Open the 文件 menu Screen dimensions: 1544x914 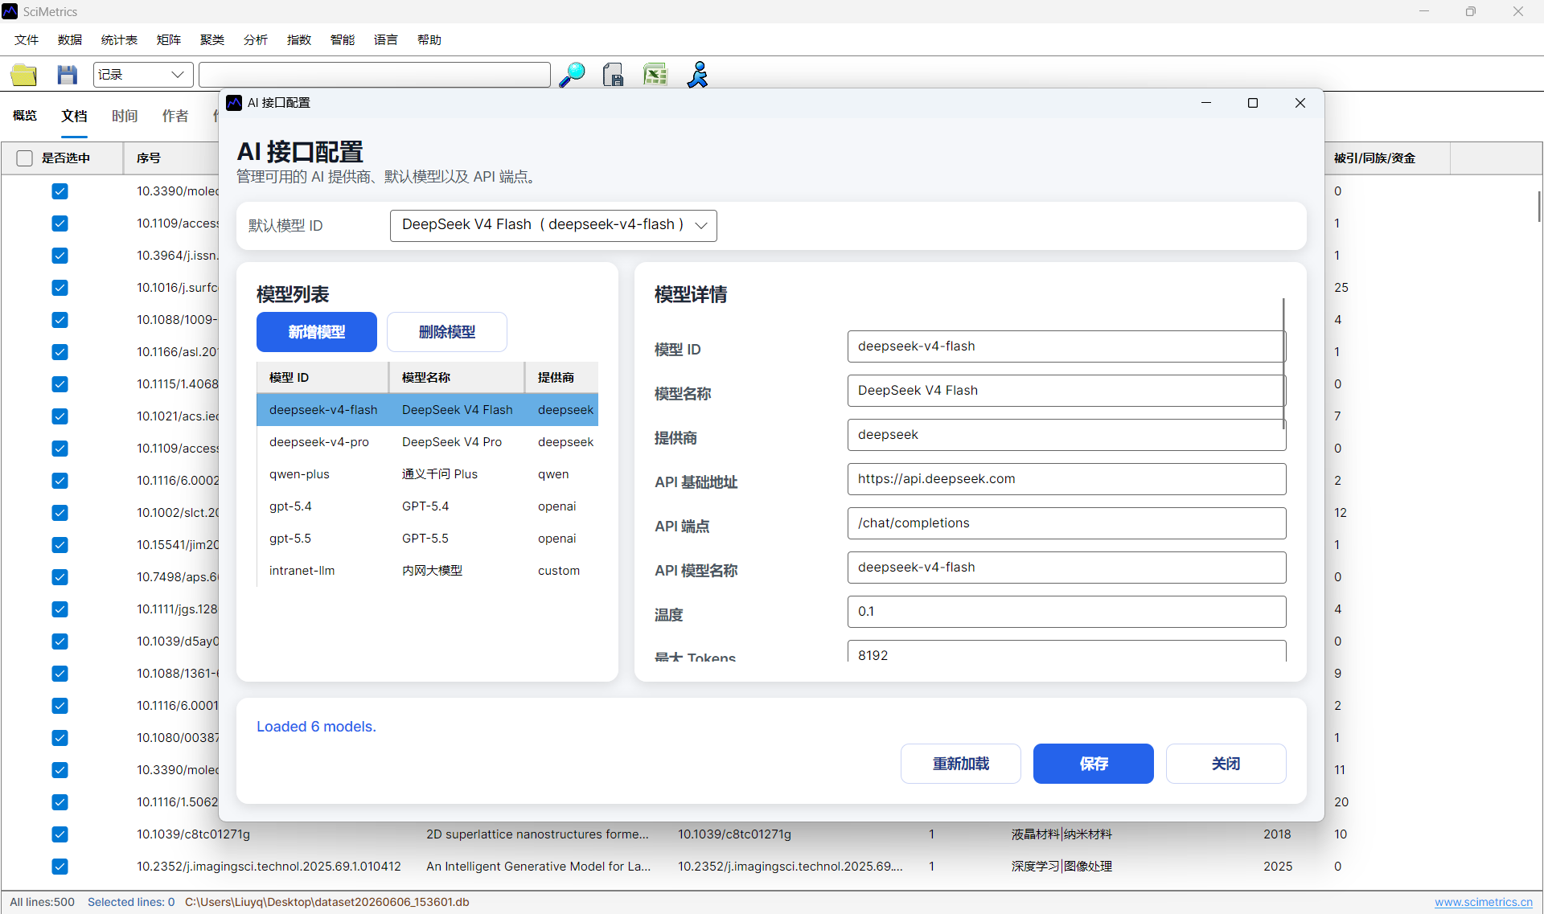(x=27, y=40)
